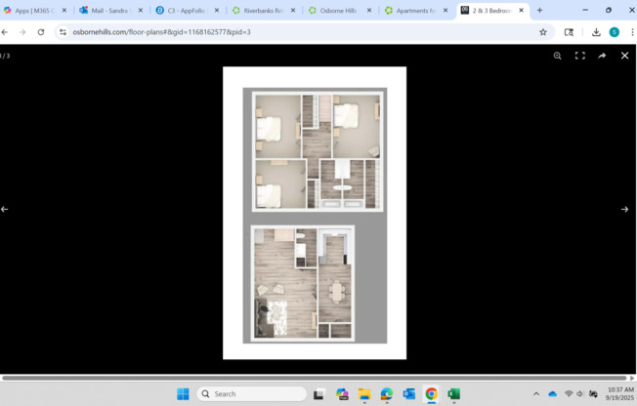Open Excel from the taskbar
The height and width of the screenshot is (406, 637).
click(x=453, y=394)
